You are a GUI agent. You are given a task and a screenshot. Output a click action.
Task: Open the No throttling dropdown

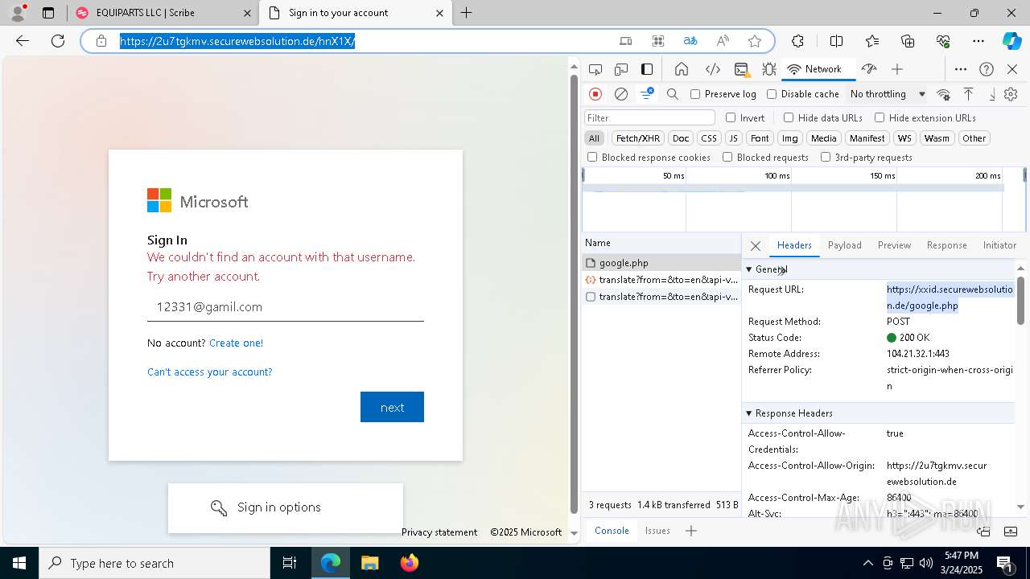[888, 94]
